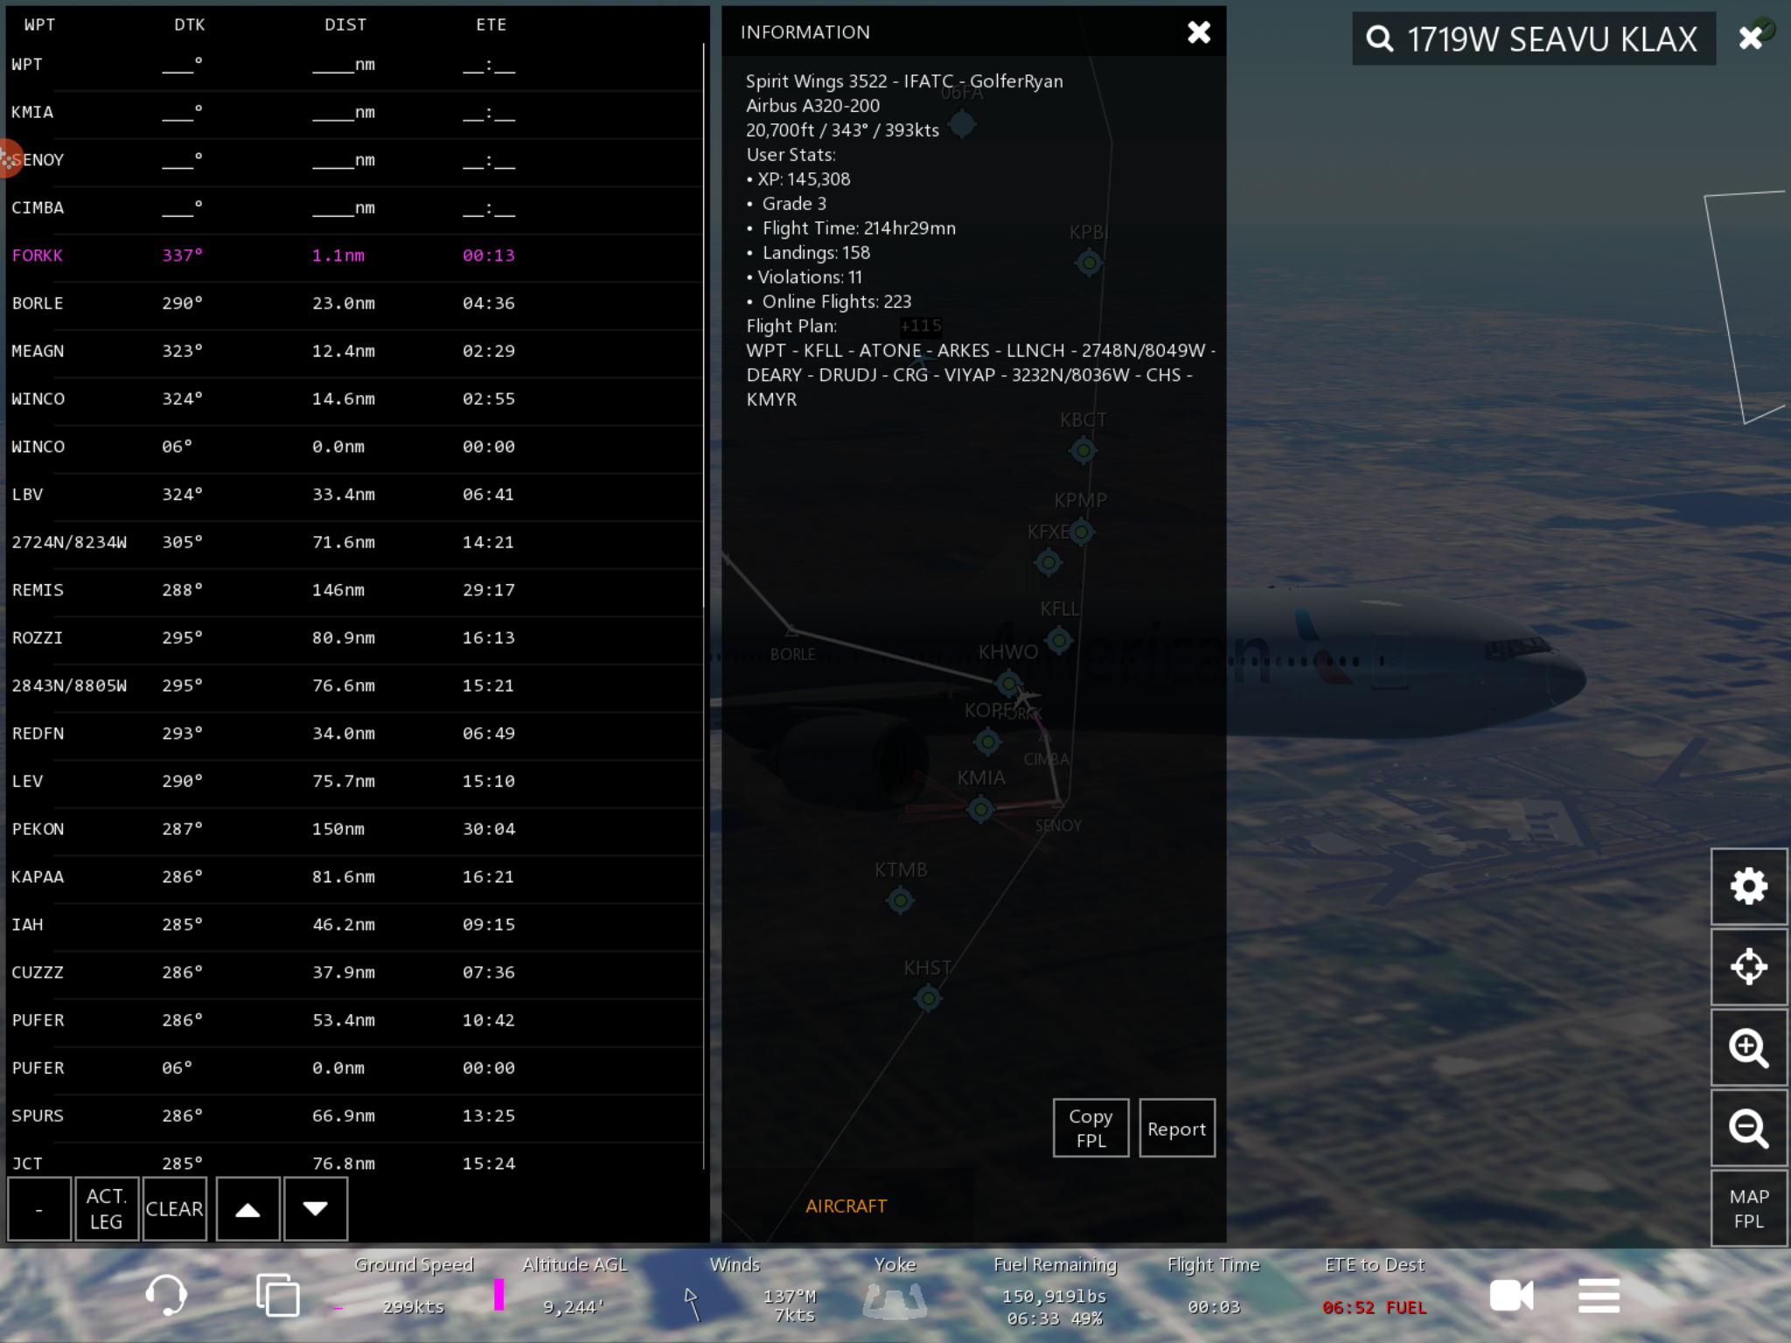Center map on aircraft crosshair icon
This screenshot has width=1791, height=1343.
coord(1748,967)
